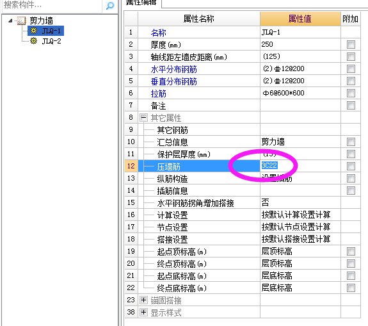Click the empty 备注 value cell
Viewport: 368px width, 326px height.
click(x=300, y=105)
